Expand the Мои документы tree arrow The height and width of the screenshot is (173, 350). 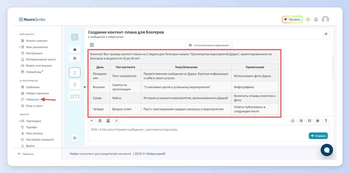click(20, 47)
